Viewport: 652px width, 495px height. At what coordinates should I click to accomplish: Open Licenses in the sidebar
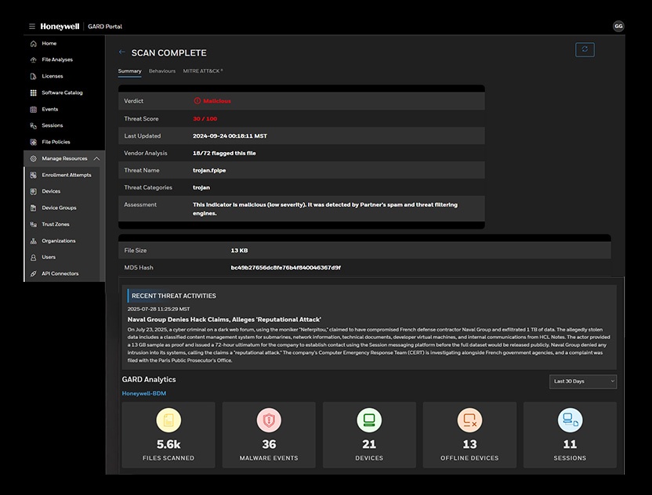53,77
